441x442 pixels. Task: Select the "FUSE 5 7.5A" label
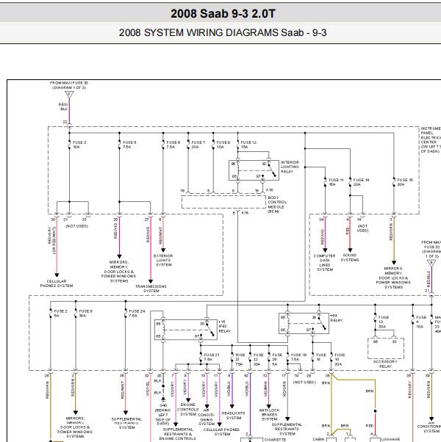pyautogui.click(x=129, y=145)
